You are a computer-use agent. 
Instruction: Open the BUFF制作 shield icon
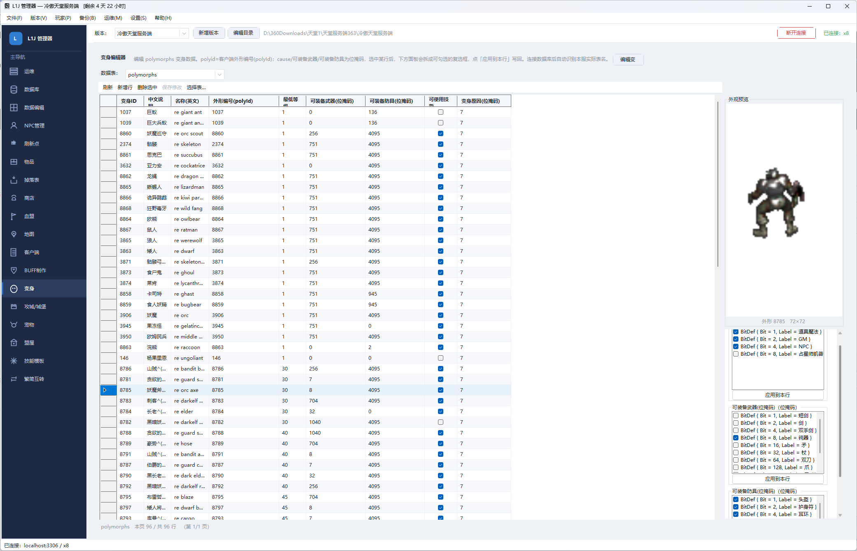pyautogui.click(x=14, y=271)
